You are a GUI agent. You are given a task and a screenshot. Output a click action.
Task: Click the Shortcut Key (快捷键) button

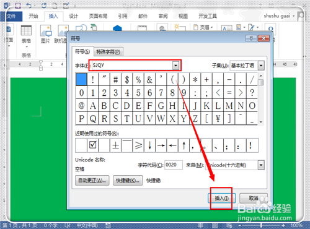point(128,181)
